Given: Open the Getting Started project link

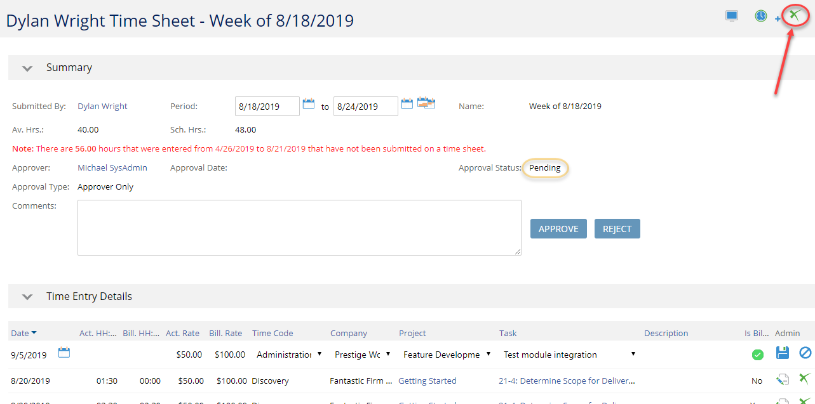Looking at the screenshot, I should pos(428,381).
